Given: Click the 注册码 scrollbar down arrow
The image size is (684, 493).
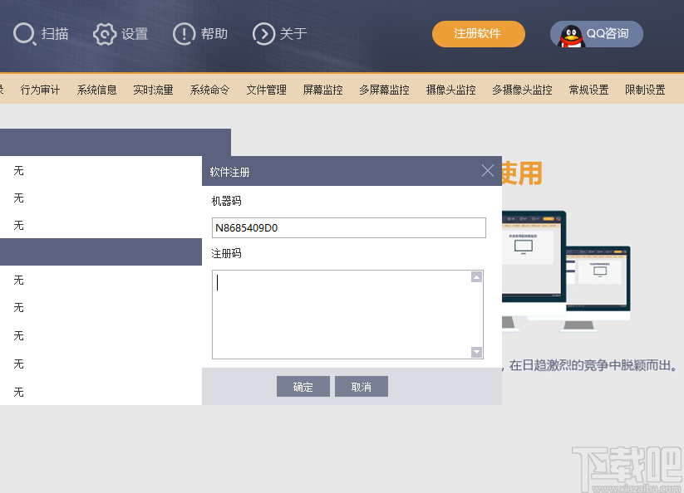Looking at the screenshot, I should [x=477, y=352].
